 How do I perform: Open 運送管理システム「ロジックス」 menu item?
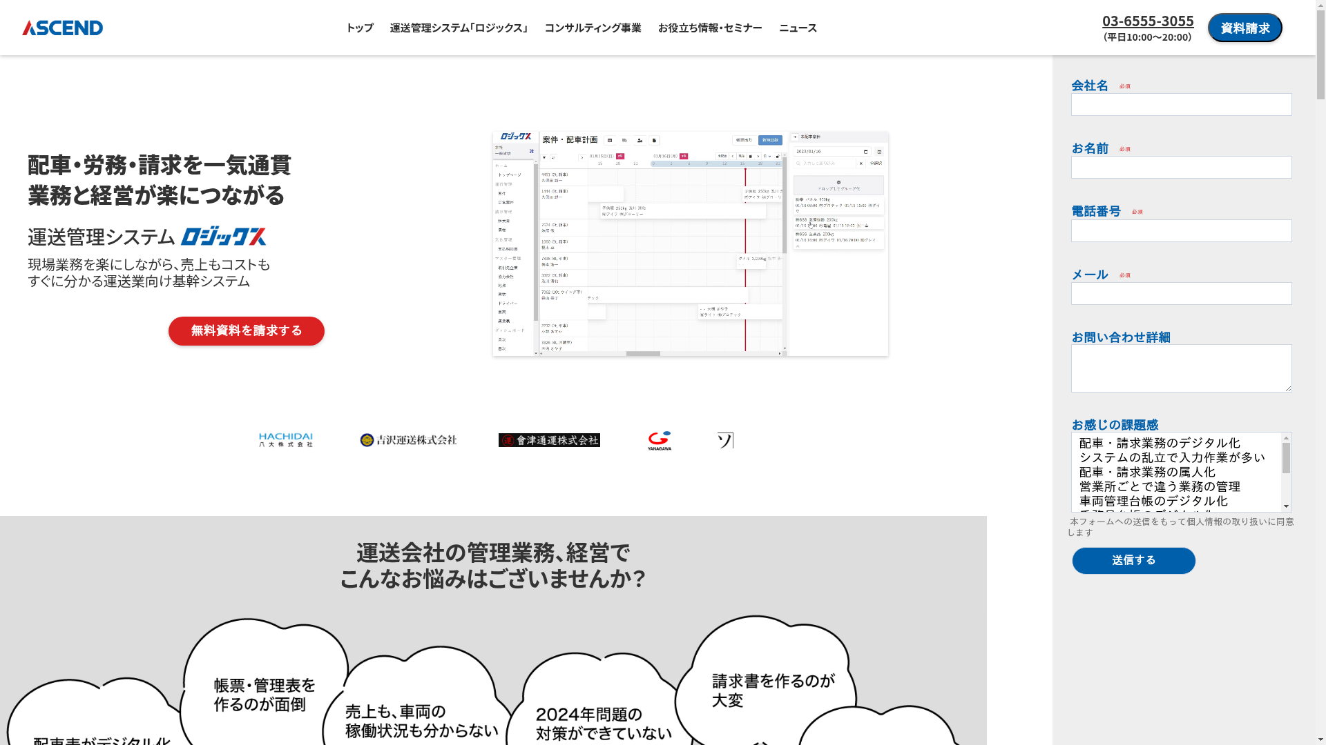(459, 28)
